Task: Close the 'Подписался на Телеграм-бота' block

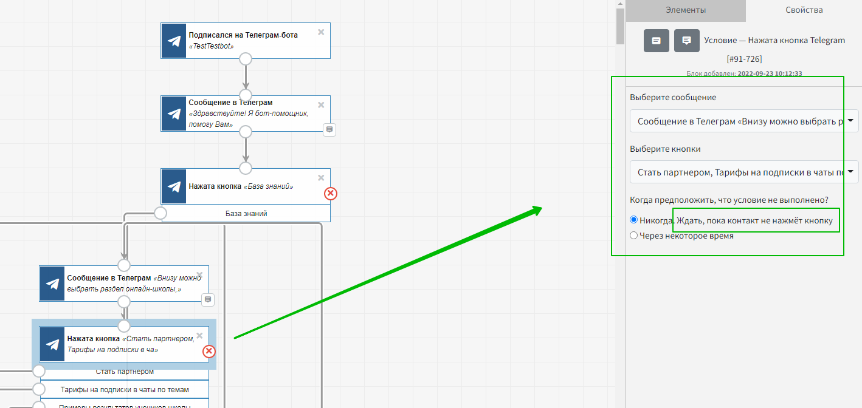Action: [321, 32]
